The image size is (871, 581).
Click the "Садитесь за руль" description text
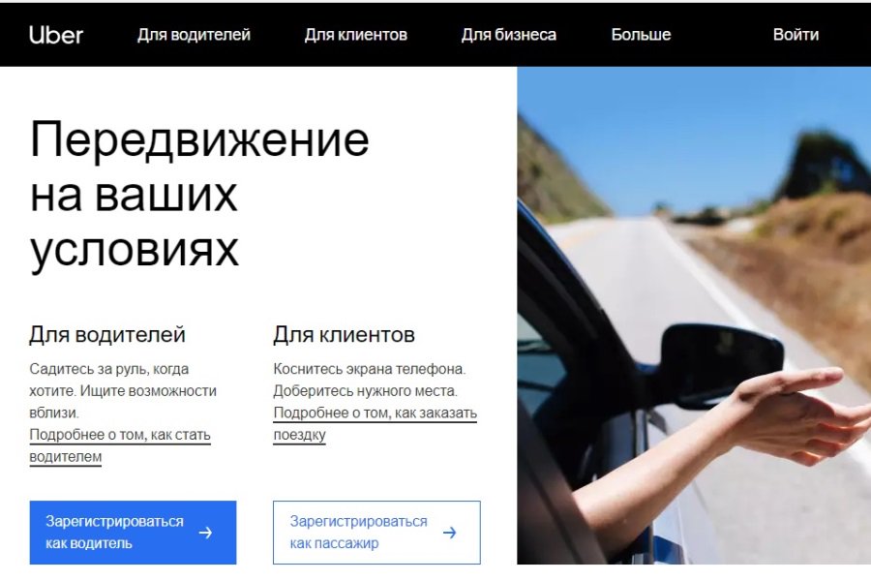tap(123, 391)
